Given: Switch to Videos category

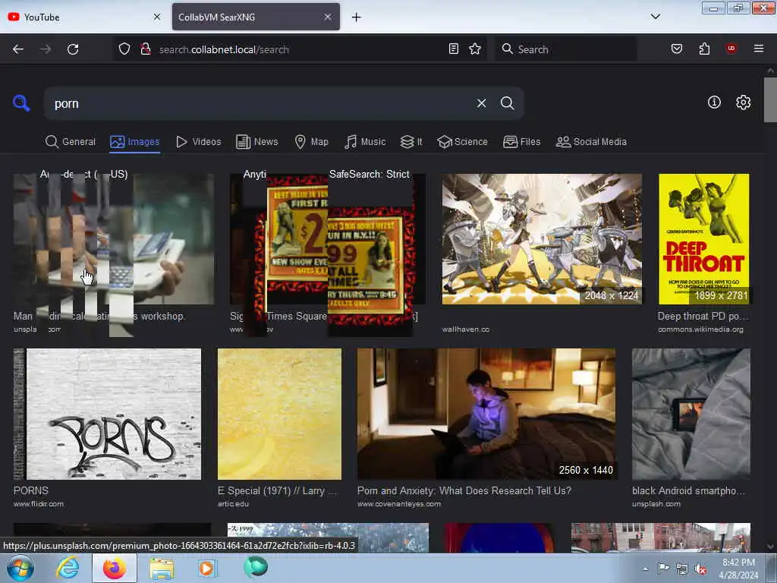Looking at the screenshot, I should (199, 142).
